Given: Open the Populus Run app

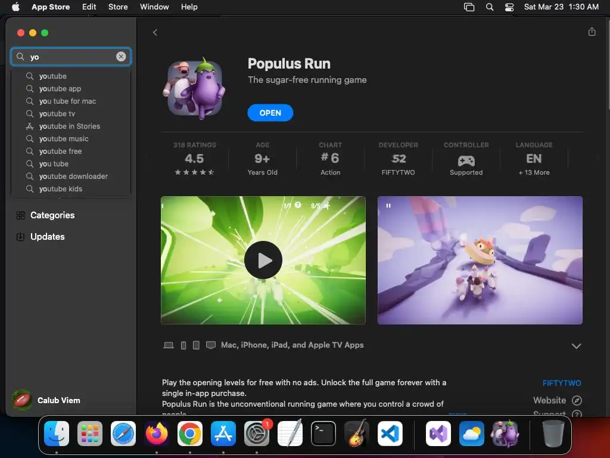Looking at the screenshot, I should coord(270,113).
